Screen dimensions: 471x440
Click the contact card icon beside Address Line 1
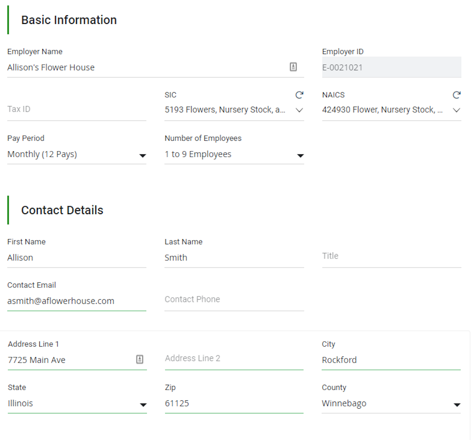140,359
